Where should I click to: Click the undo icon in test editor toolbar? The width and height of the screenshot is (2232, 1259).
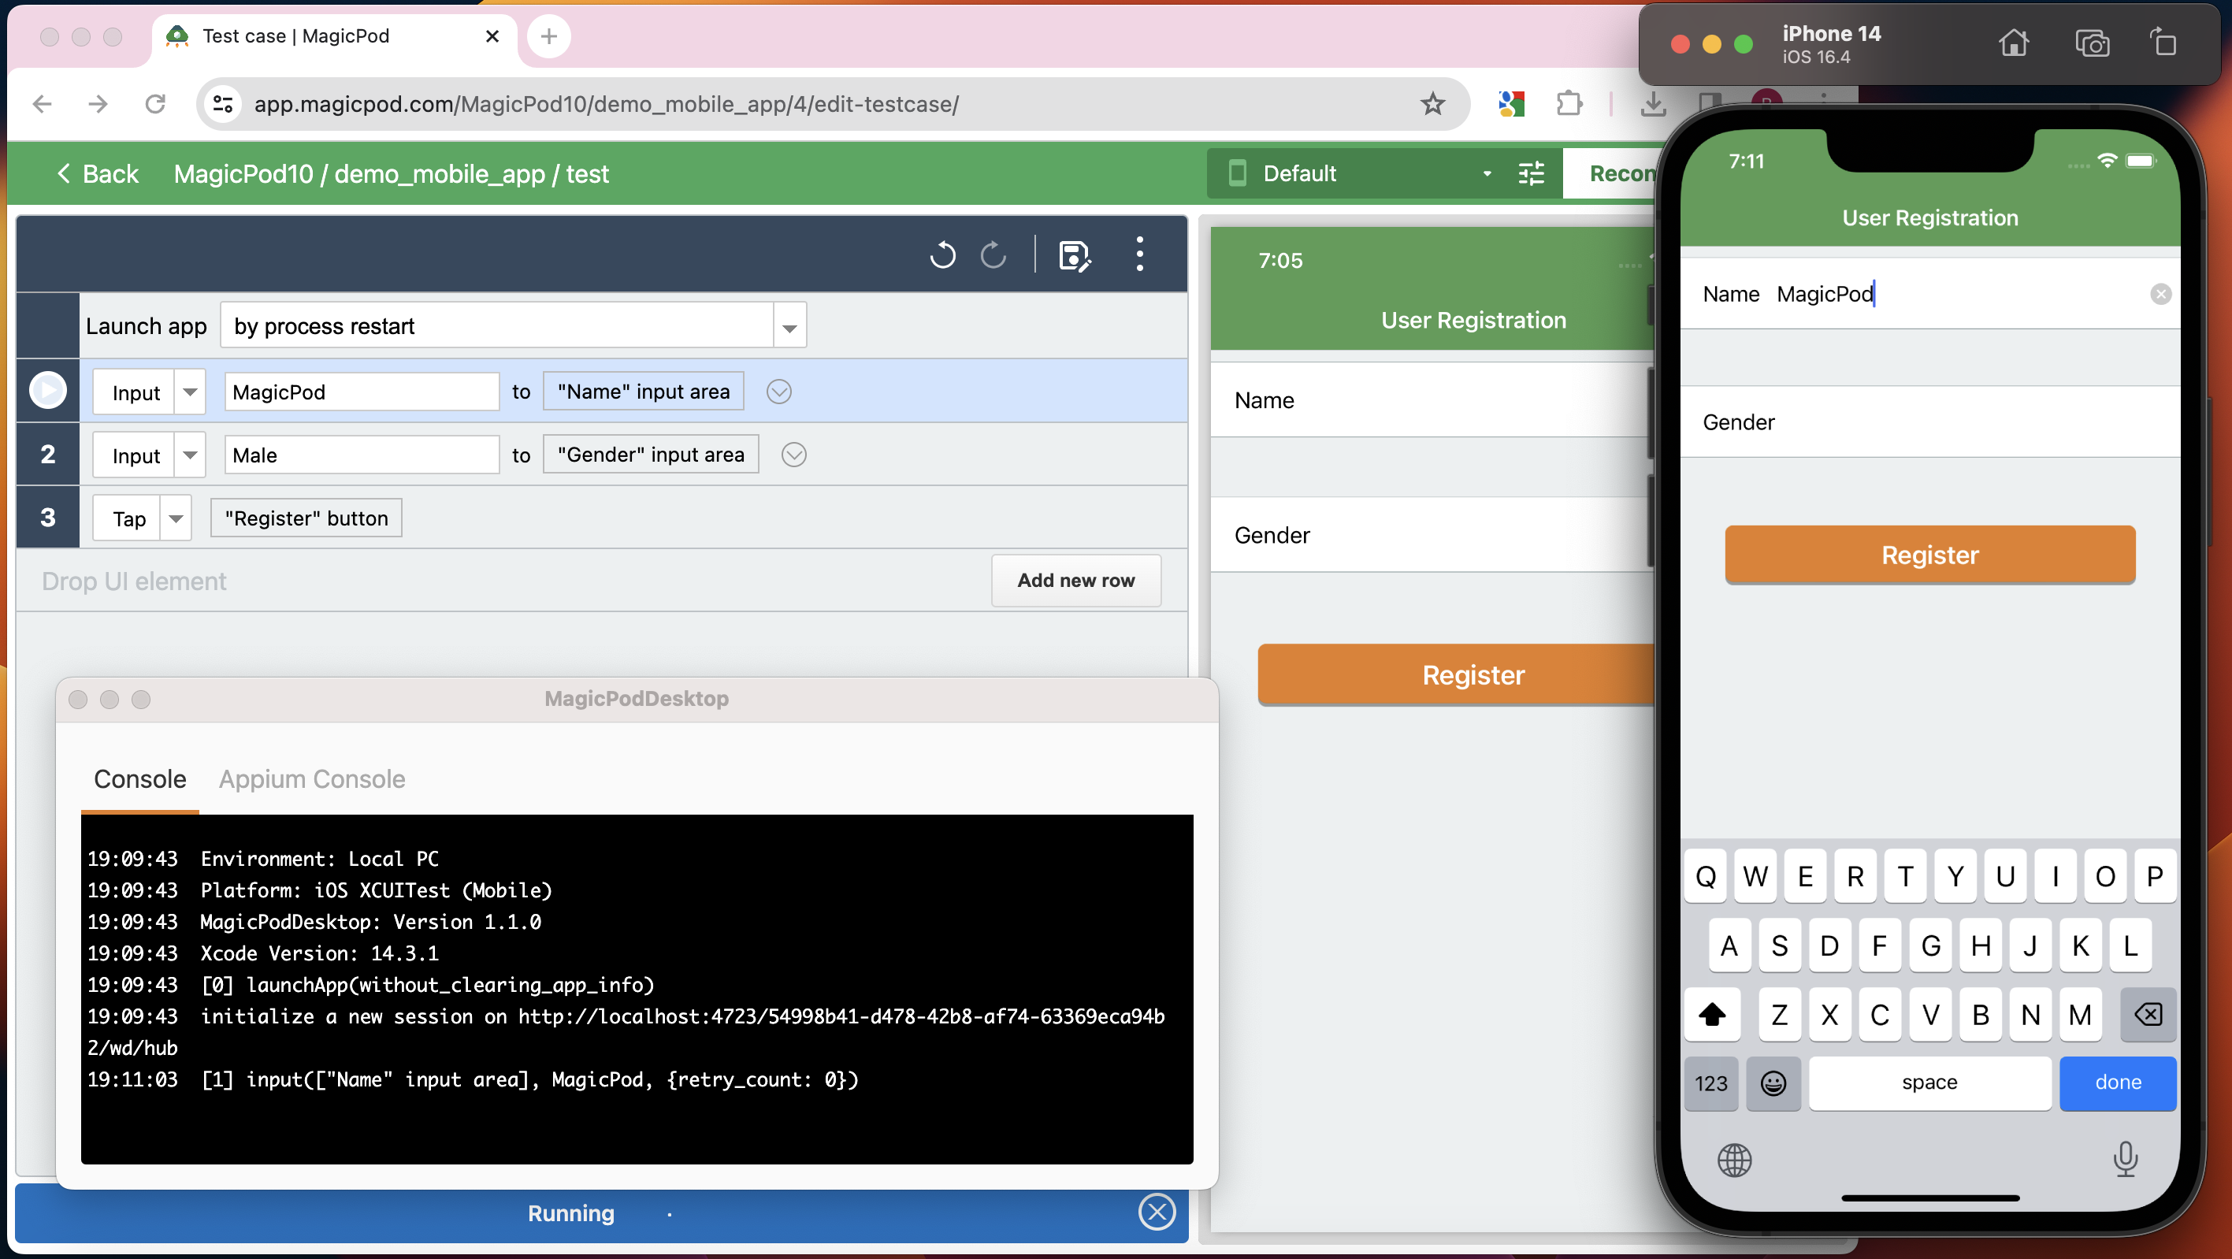point(943,254)
